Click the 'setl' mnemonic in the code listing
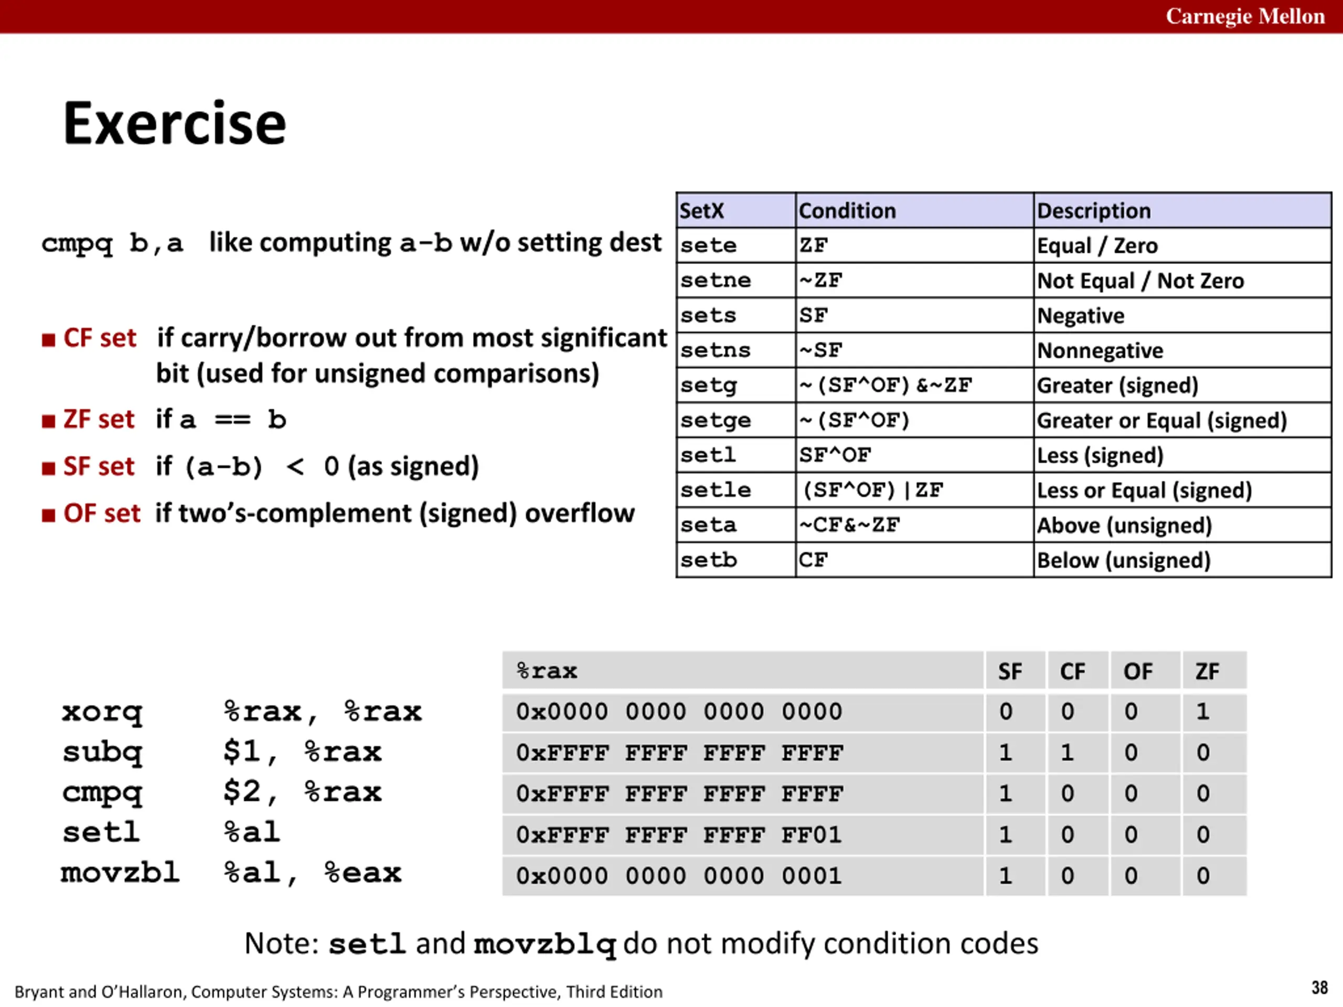The height and width of the screenshot is (1007, 1343). click(x=101, y=832)
